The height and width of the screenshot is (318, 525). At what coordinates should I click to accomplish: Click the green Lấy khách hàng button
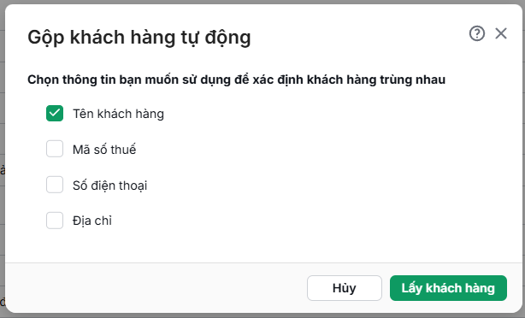tap(448, 288)
